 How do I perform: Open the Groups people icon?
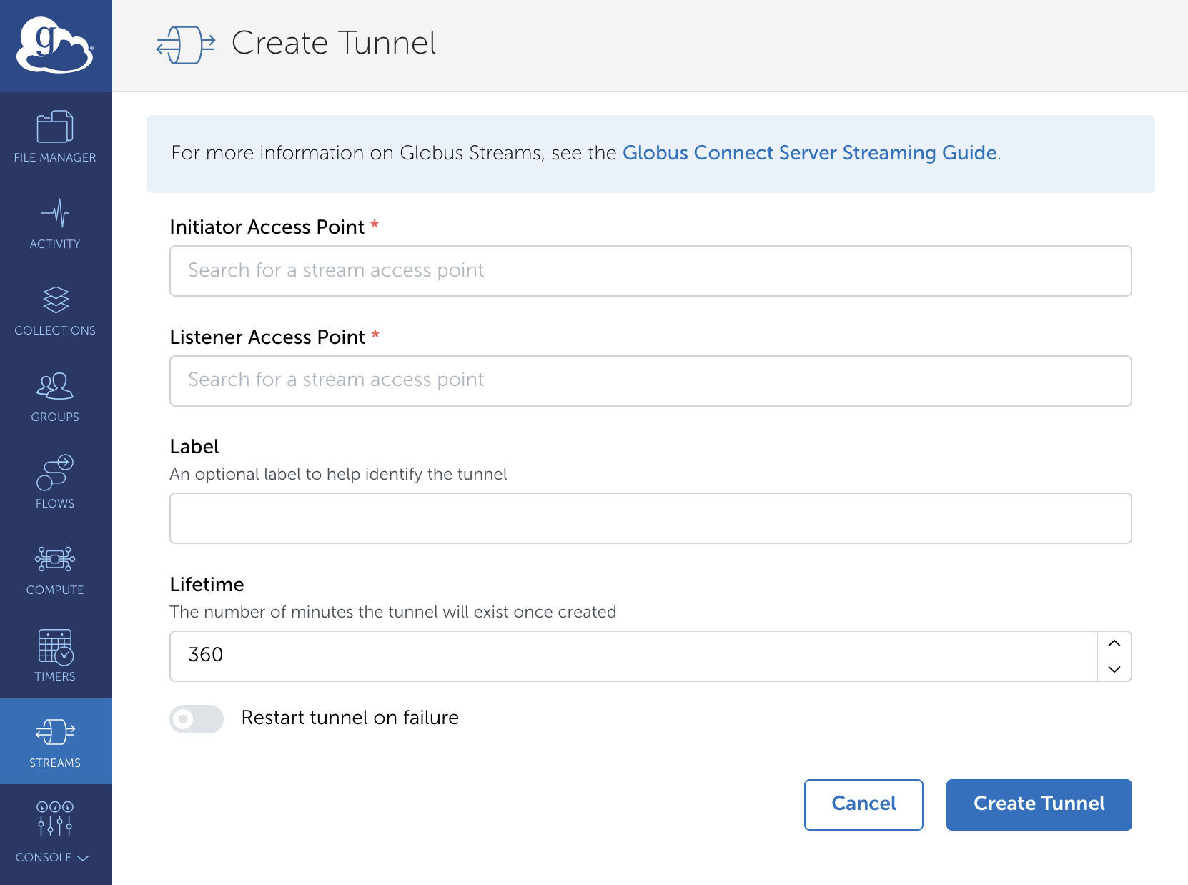point(55,386)
